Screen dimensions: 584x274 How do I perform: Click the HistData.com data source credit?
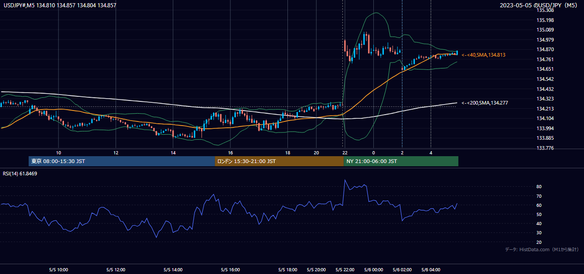tap(542, 249)
